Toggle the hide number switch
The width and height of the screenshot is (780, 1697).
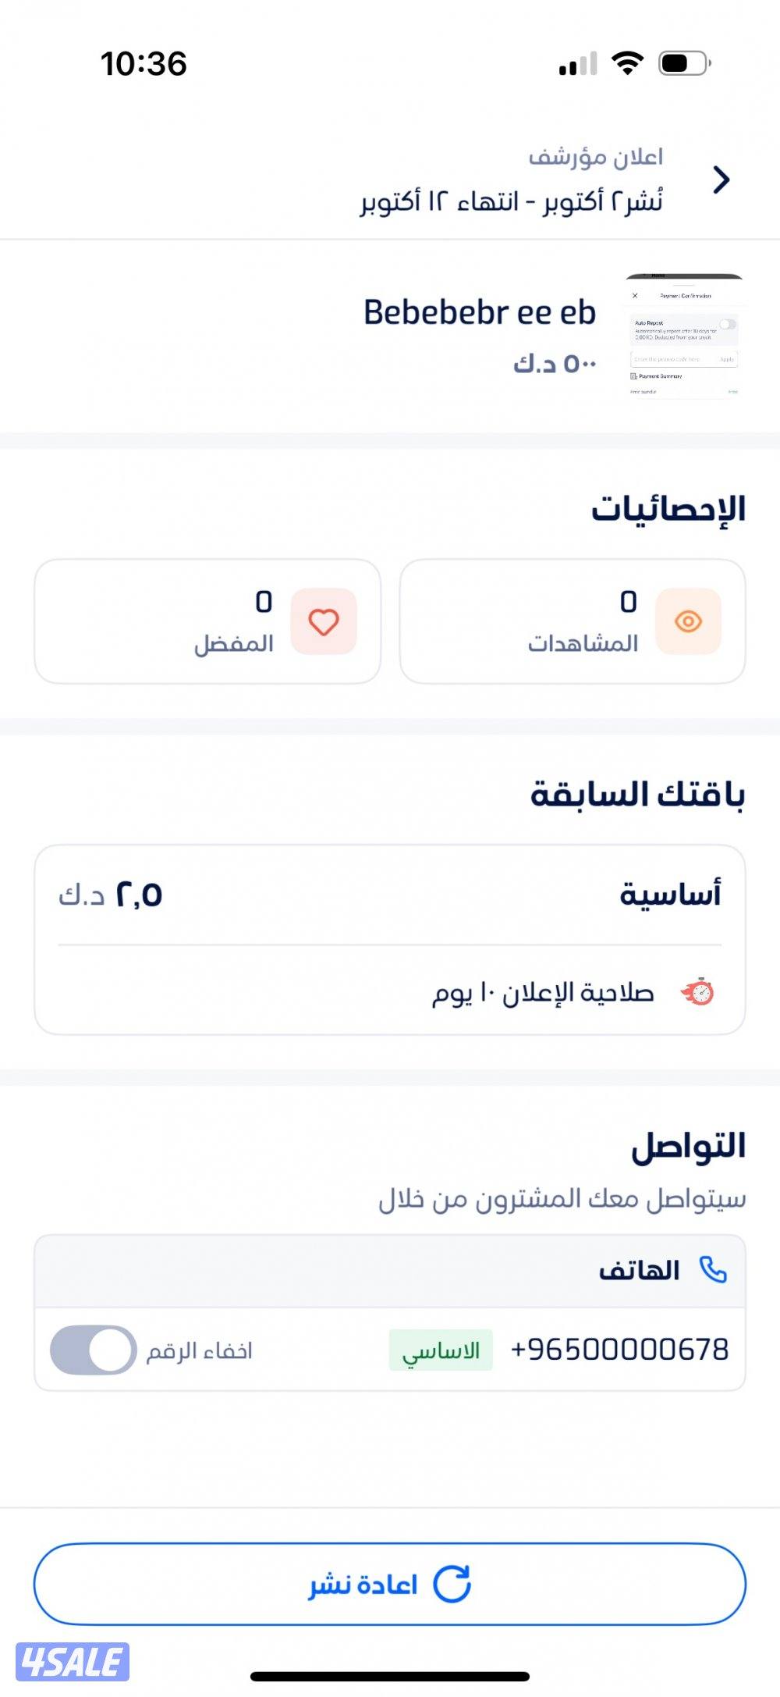click(x=94, y=1350)
